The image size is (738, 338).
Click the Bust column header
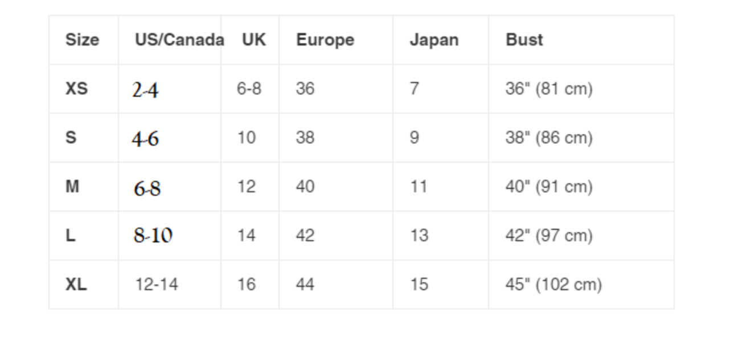point(524,40)
